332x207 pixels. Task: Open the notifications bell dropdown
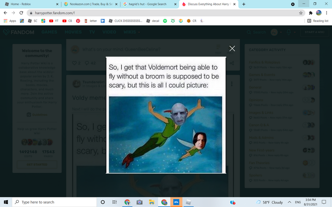tap(291, 32)
